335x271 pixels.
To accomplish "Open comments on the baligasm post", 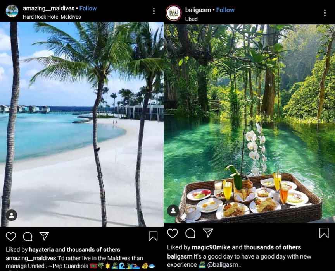I will 190,233.
